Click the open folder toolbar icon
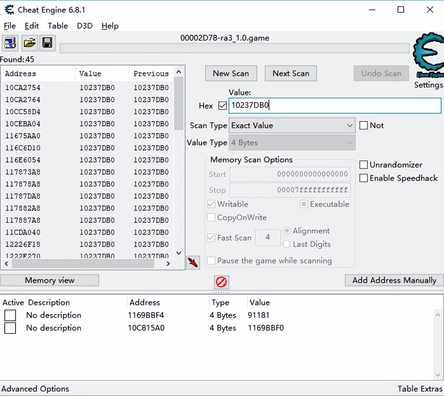This screenshot has height=396, width=444. coord(30,43)
